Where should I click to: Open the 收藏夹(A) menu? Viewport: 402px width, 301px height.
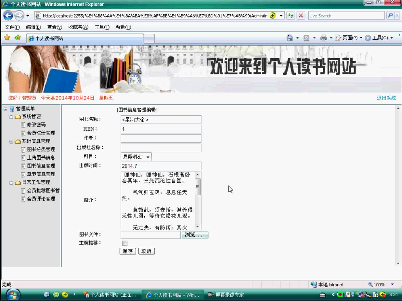pos(78,27)
